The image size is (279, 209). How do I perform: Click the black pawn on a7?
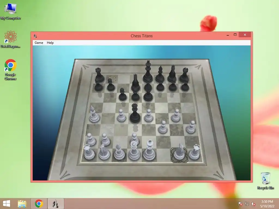coord(99,87)
